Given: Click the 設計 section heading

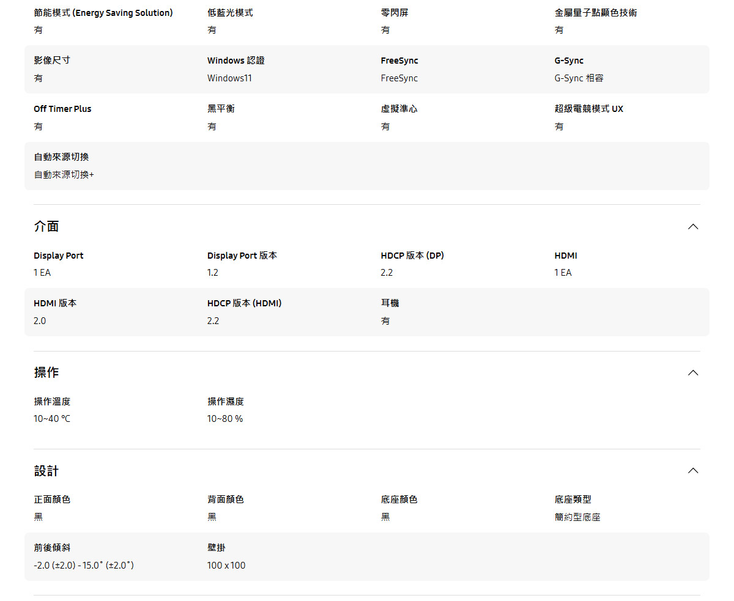Looking at the screenshot, I should click(x=46, y=471).
